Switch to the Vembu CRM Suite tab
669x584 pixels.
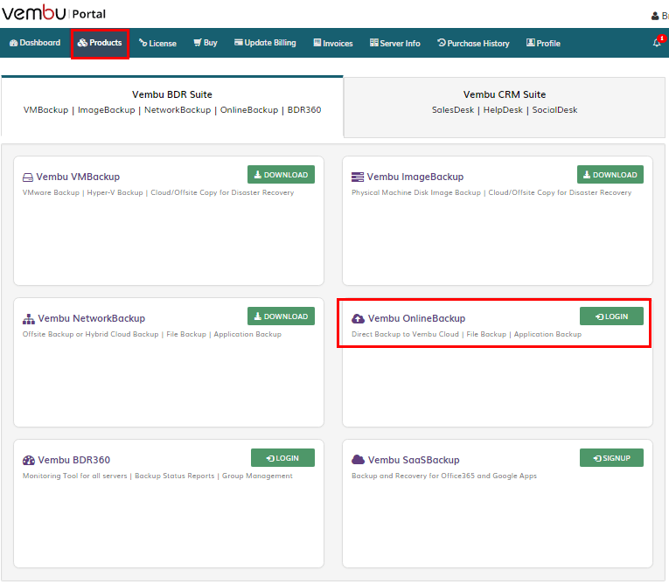[505, 108]
